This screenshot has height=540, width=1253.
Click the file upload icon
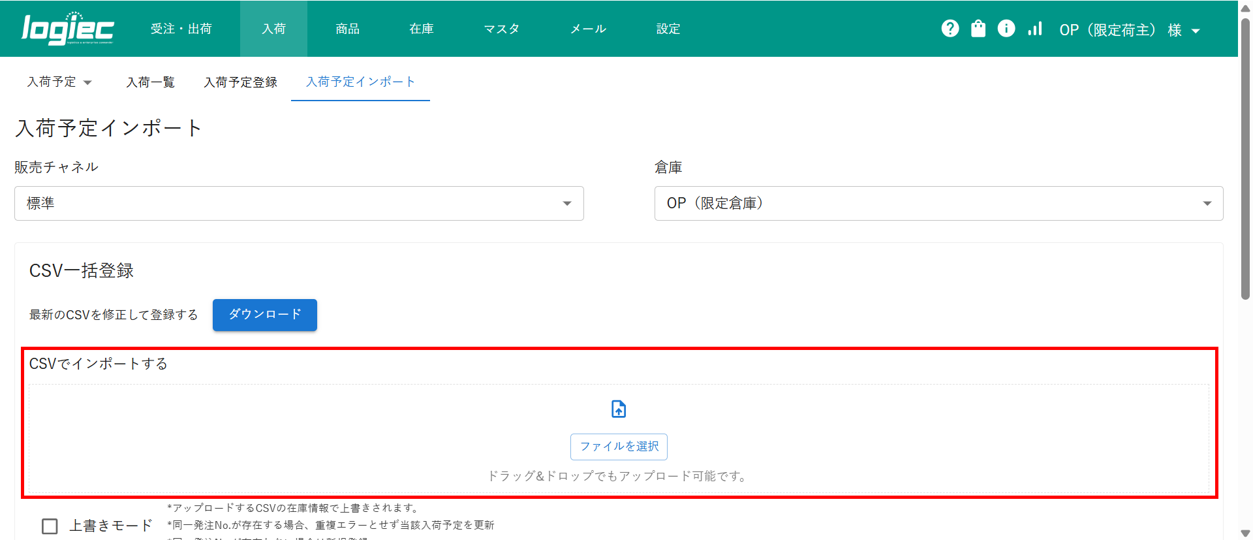tap(619, 409)
